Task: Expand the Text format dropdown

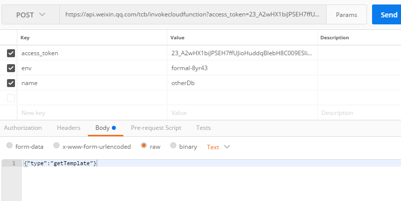Action: tap(218, 147)
